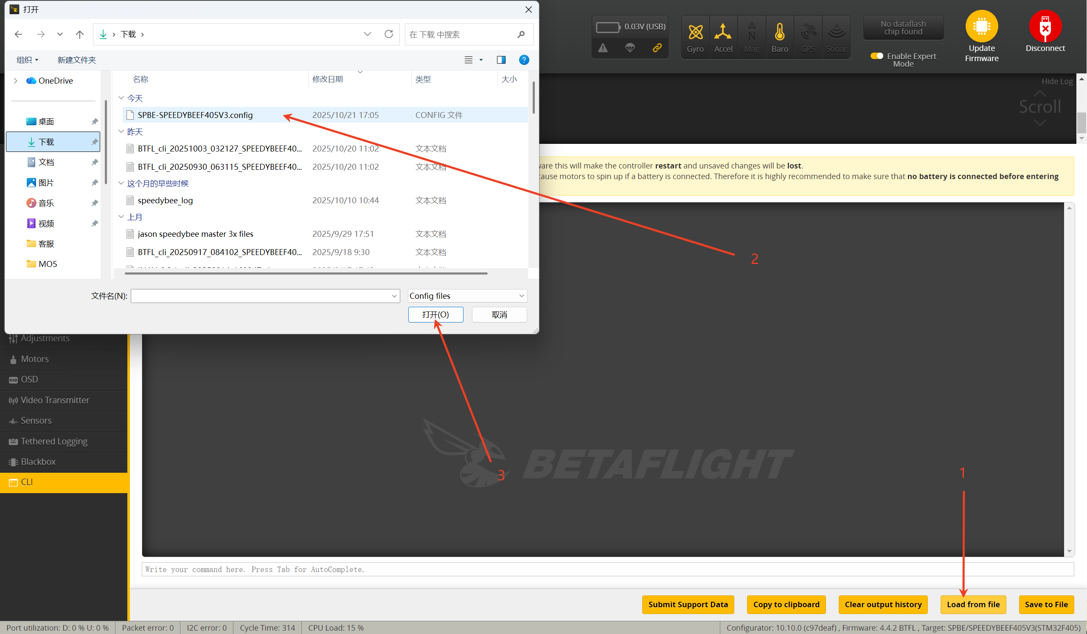Click the red Disconnect USB icon
The width and height of the screenshot is (1087, 634).
[x=1045, y=26]
